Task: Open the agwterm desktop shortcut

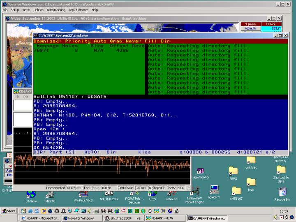Action: [214, 190]
